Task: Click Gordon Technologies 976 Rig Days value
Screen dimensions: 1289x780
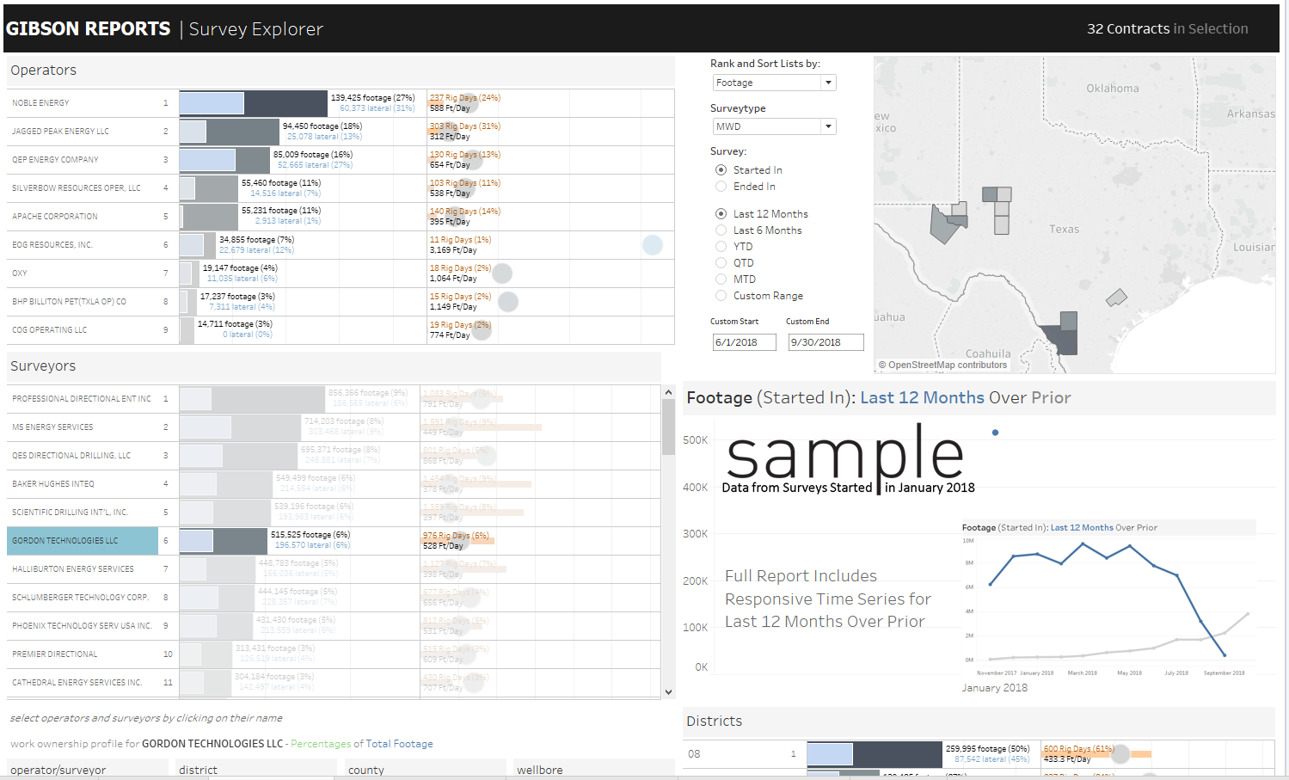Action: pyautogui.click(x=456, y=536)
